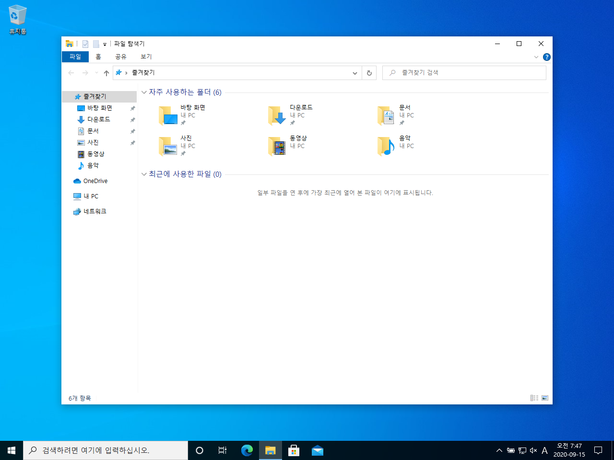The width and height of the screenshot is (614, 460).
Task: Select 음악 in the navigation pane
Action: pyautogui.click(x=99, y=165)
